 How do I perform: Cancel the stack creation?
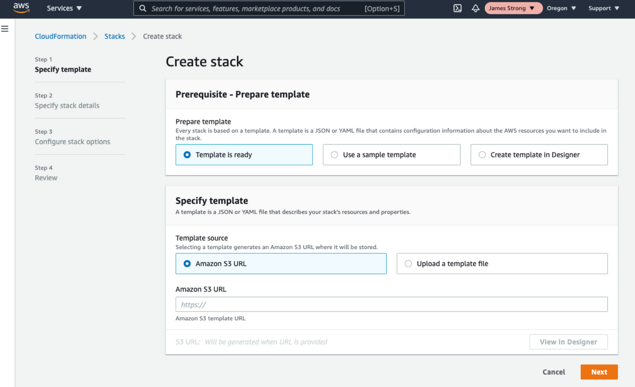pos(553,372)
